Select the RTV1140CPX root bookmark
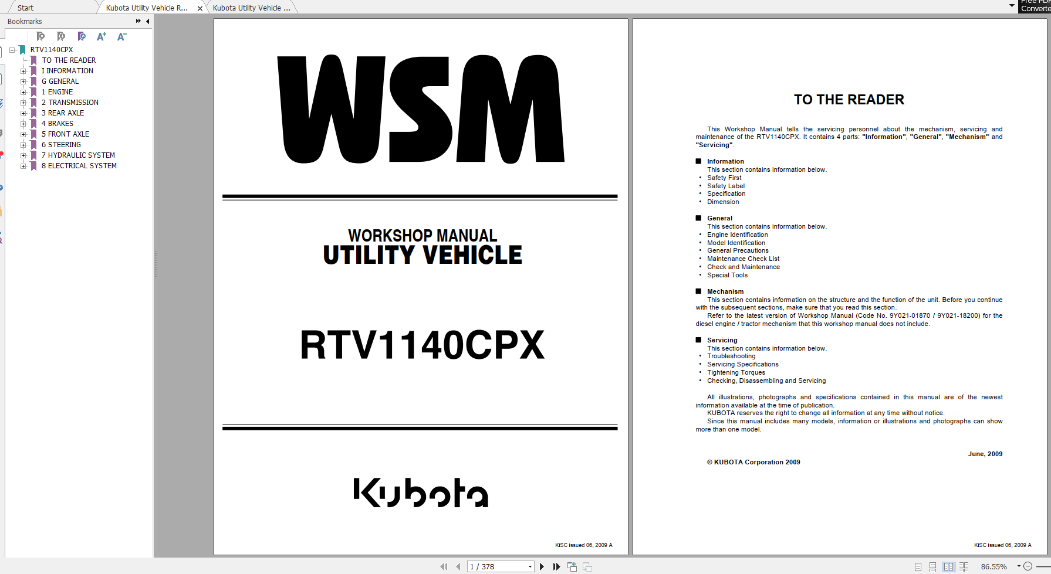Image resolution: width=1051 pixels, height=574 pixels. point(52,50)
